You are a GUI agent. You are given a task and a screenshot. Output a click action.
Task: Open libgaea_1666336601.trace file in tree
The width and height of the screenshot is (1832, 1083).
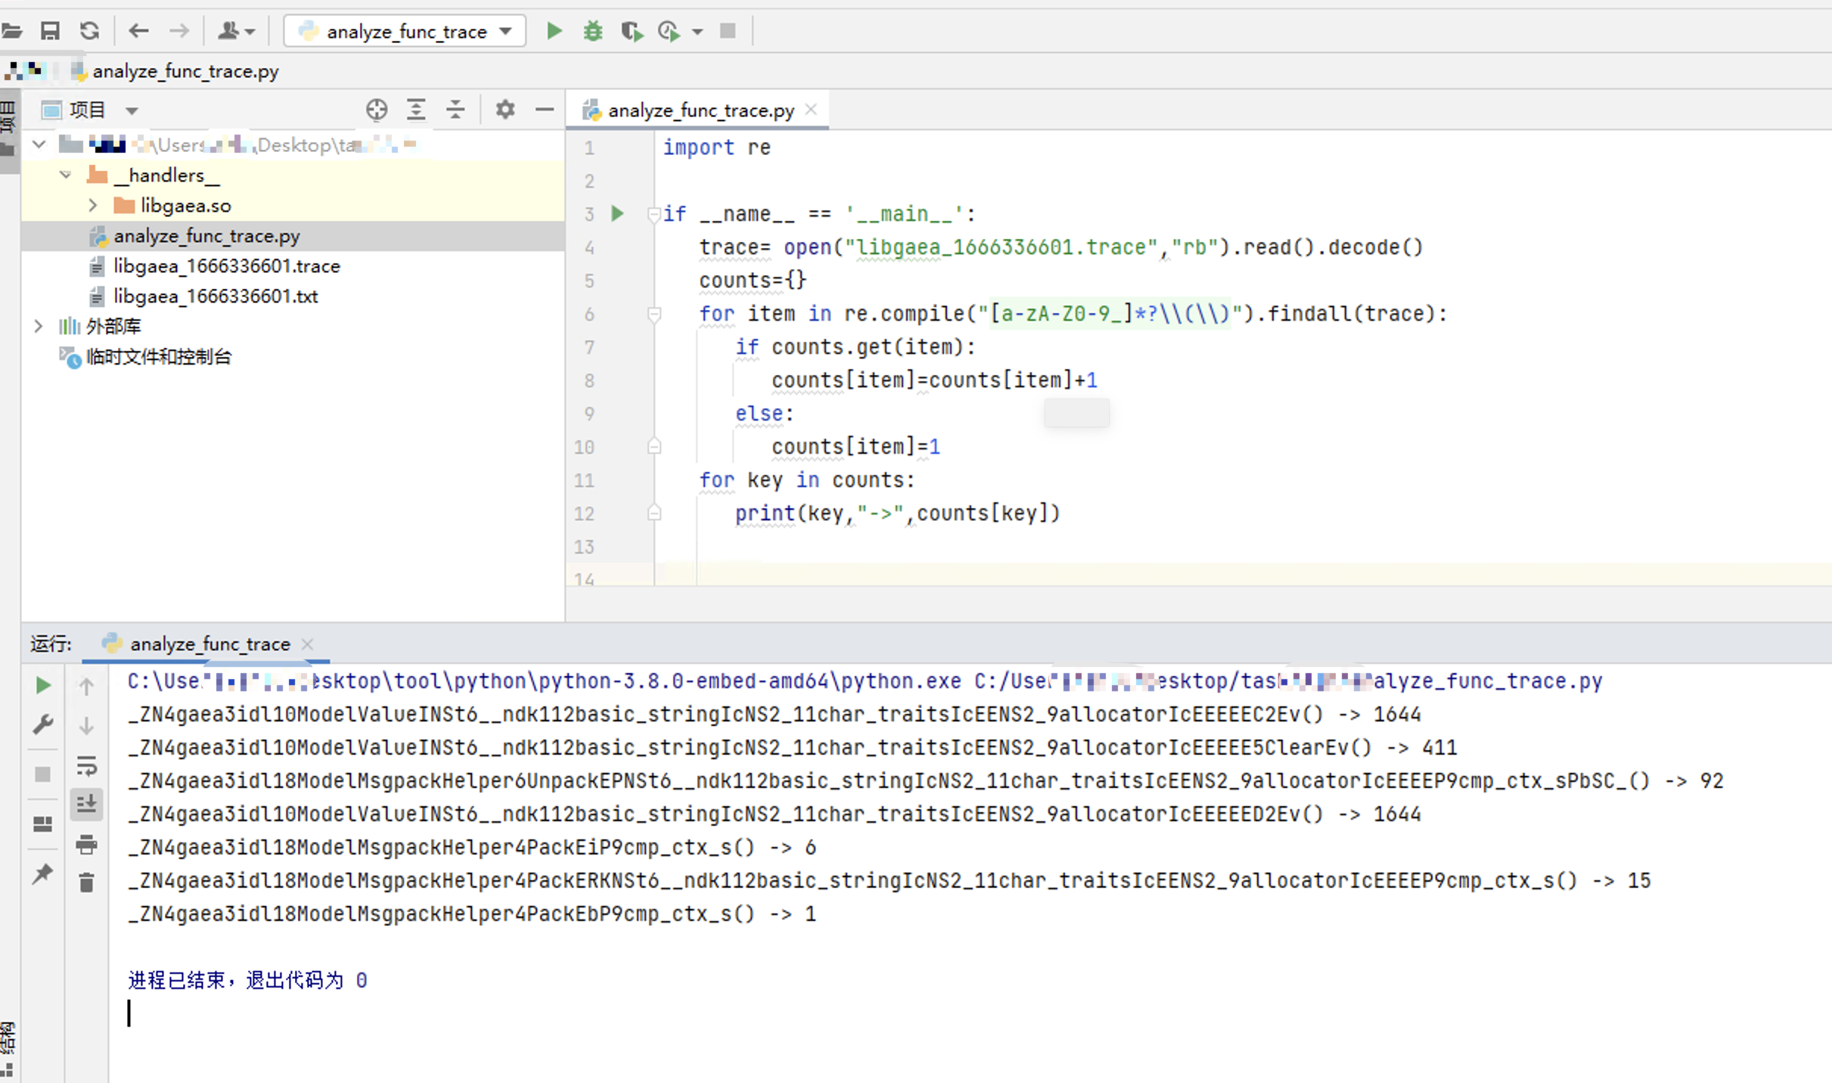(x=226, y=265)
